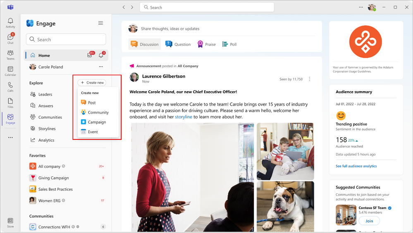The image size is (413, 233).
Task: Select Engage app in the rail
Action: (x=10, y=119)
